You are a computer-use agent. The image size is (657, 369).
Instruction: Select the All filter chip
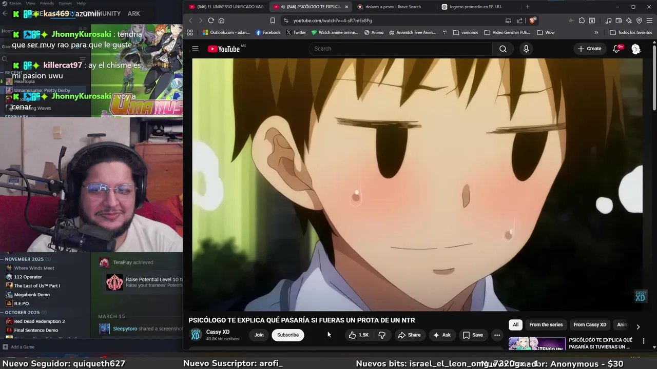(516, 325)
